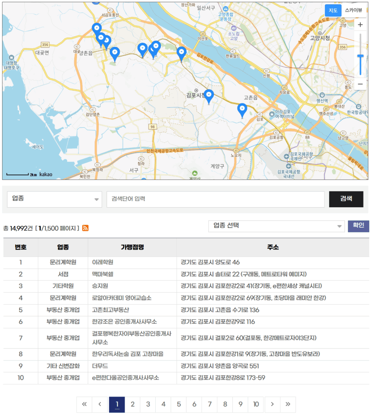Click the map pin near 고촌읍
372x417 pixels.
[x=242, y=110]
